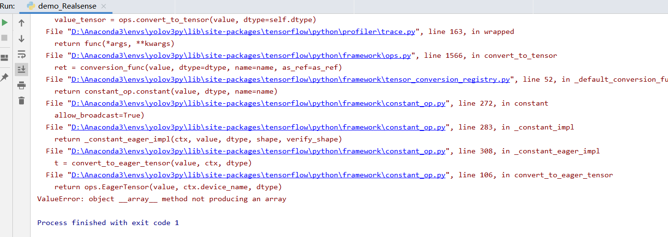Click 'return constant_op.constant' code line
Viewport: 668px width, 237px height.
click(x=166, y=91)
